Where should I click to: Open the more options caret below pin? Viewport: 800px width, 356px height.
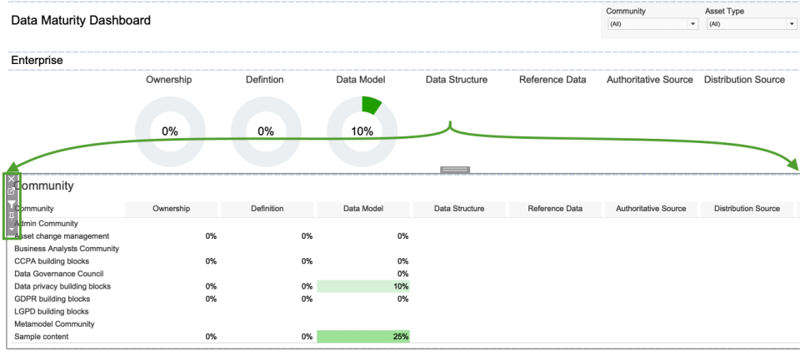[12, 229]
